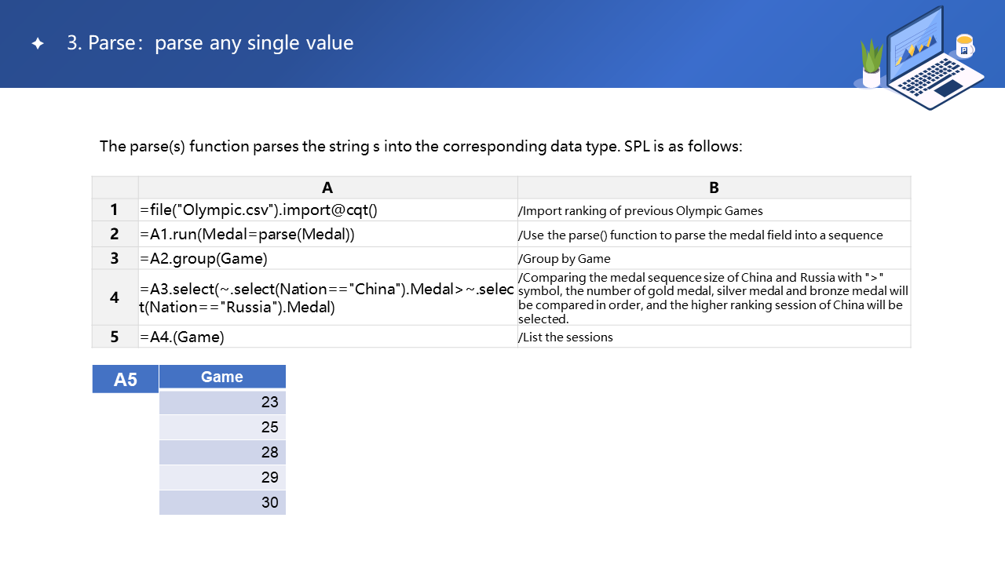The height and width of the screenshot is (565, 1005).
Task: Click the "Group by Game" comment cell
Action: point(714,258)
